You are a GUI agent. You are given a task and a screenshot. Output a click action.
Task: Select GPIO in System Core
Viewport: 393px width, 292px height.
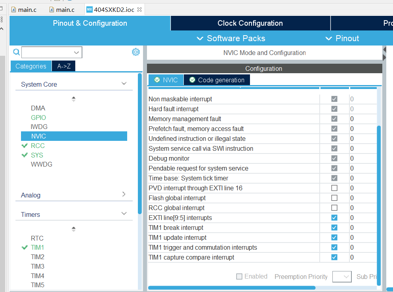pyautogui.click(x=38, y=118)
